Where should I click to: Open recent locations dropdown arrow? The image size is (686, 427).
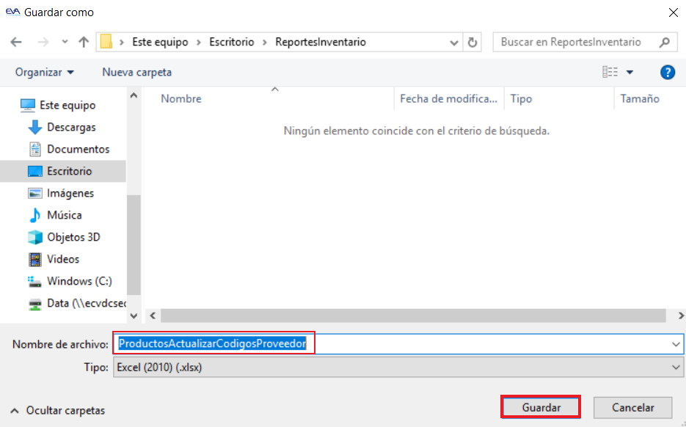[65, 42]
